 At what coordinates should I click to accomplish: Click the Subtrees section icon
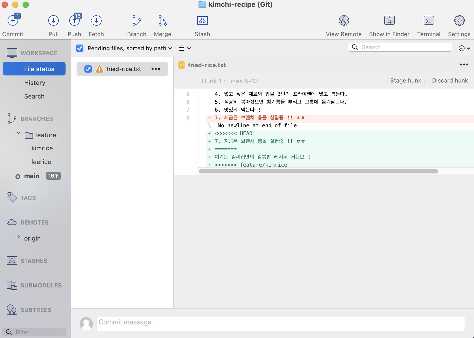tap(12, 310)
